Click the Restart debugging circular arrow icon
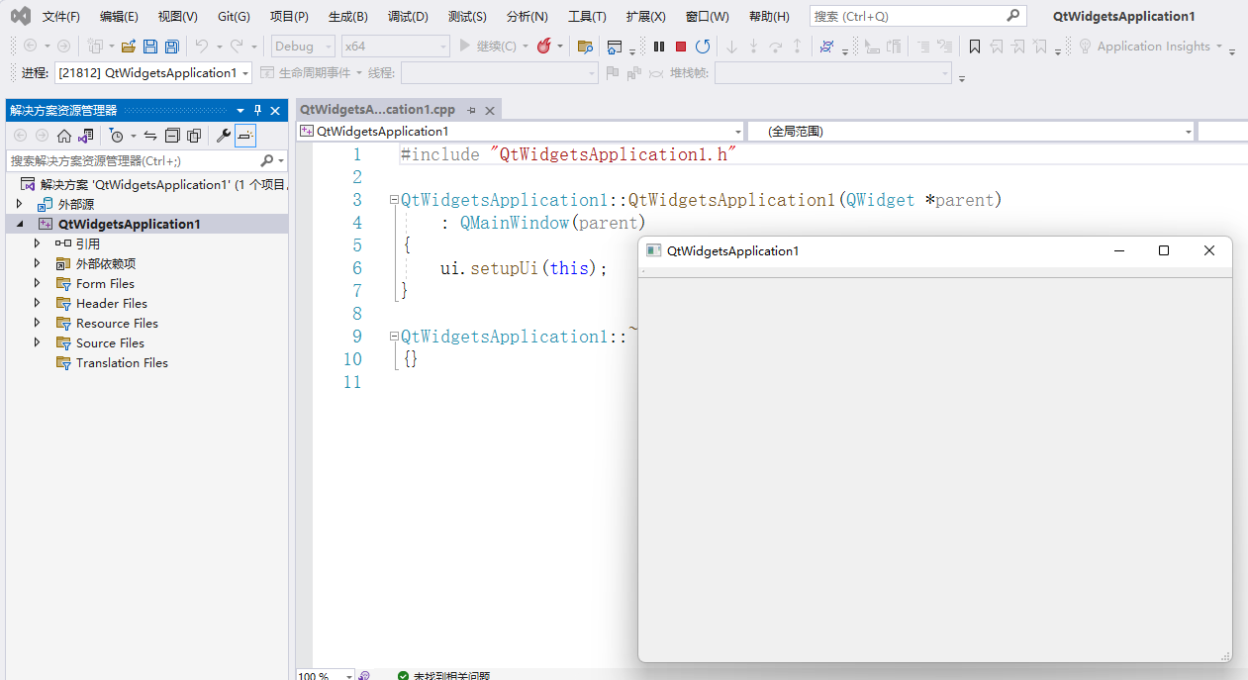The width and height of the screenshot is (1248, 680). (x=703, y=46)
